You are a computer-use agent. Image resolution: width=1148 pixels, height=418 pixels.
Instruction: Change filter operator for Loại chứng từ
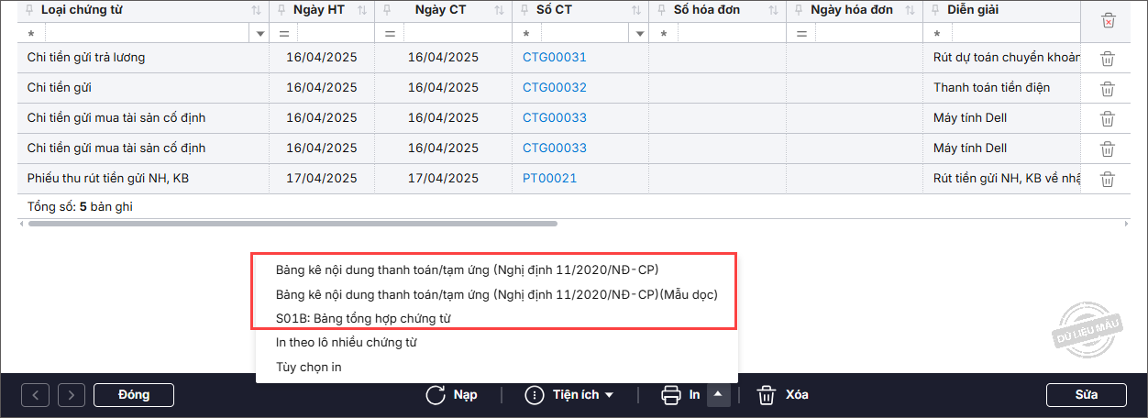click(x=32, y=34)
